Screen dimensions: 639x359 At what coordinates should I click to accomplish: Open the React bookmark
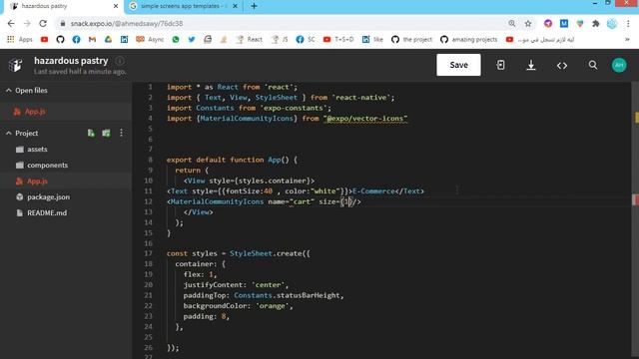[249, 40]
